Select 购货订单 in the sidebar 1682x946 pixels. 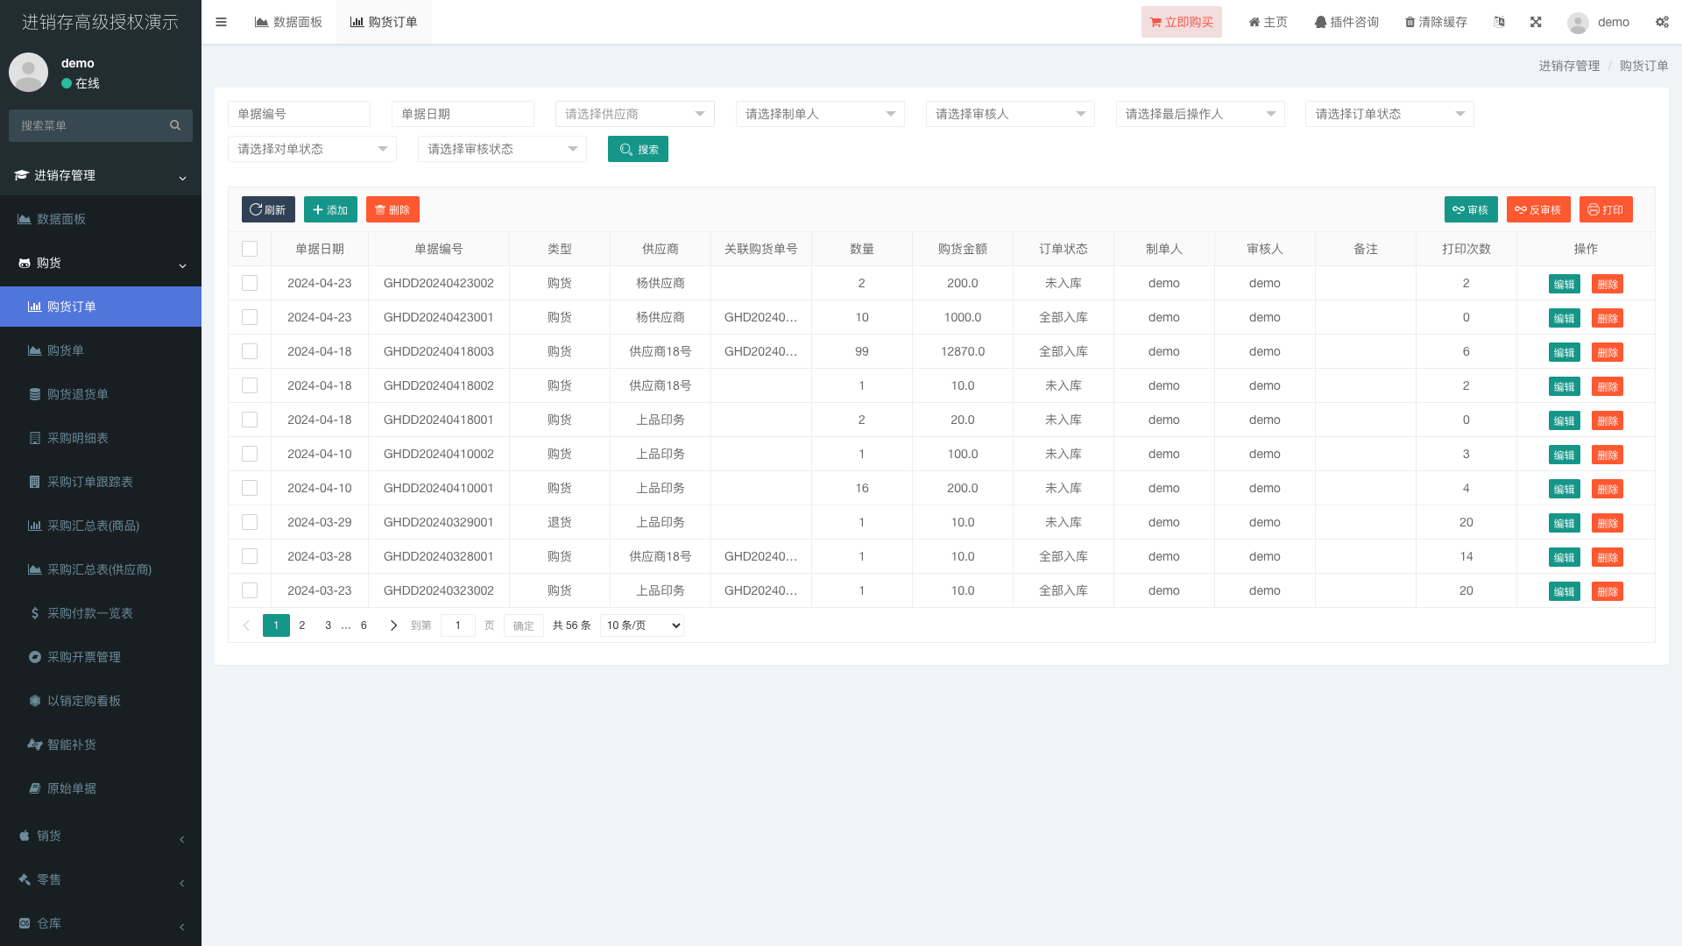[101, 307]
